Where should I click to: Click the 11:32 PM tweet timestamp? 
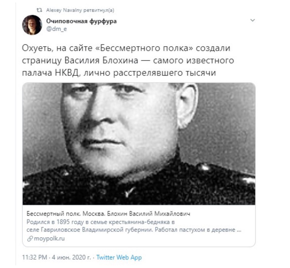(x=35, y=257)
